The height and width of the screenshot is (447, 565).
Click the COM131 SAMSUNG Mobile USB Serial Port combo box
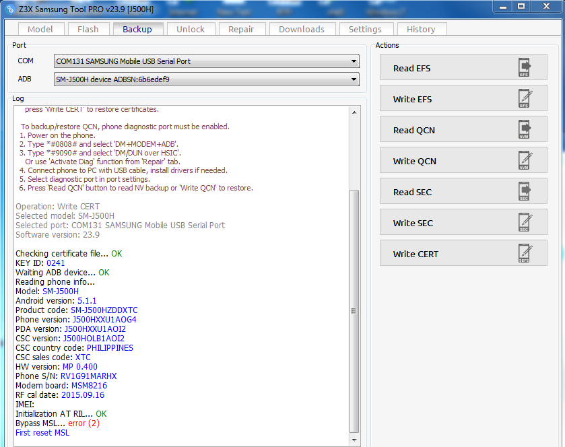(x=207, y=61)
